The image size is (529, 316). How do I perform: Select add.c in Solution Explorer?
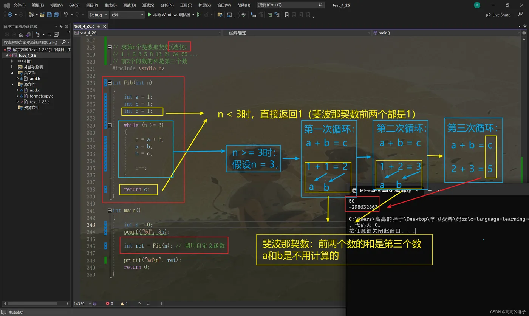point(35,90)
